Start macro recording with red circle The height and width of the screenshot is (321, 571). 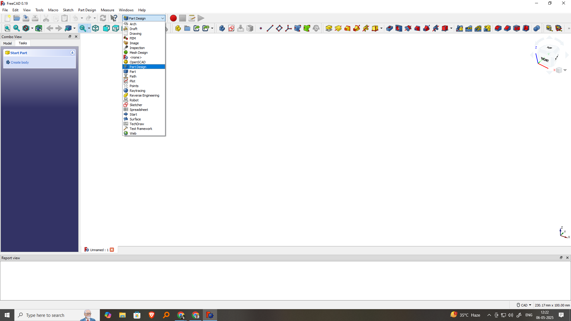pos(173,18)
